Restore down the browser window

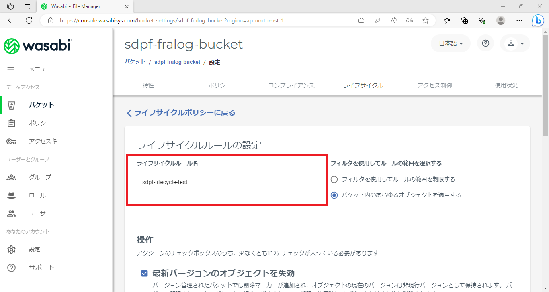(x=521, y=6)
